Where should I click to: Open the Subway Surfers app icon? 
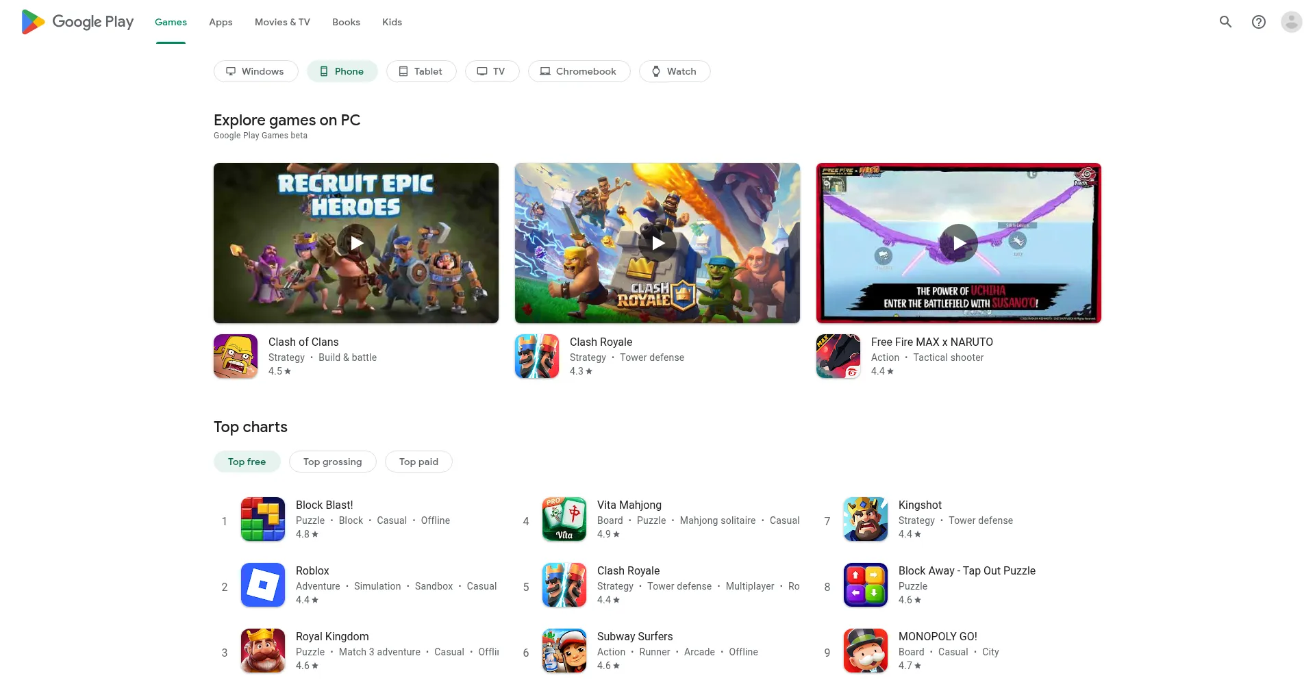(x=564, y=651)
